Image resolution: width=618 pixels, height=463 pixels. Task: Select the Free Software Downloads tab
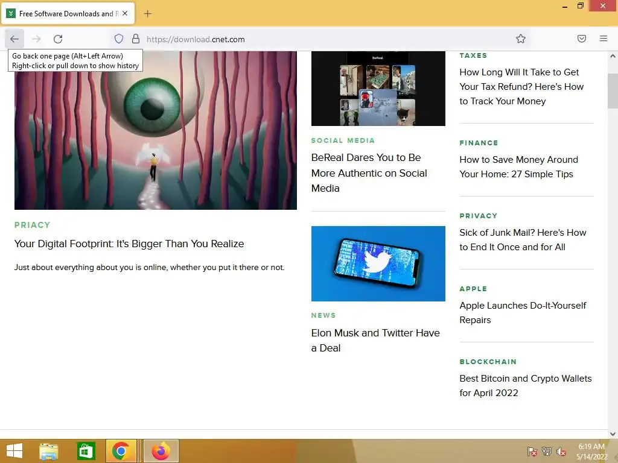[68, 13]
